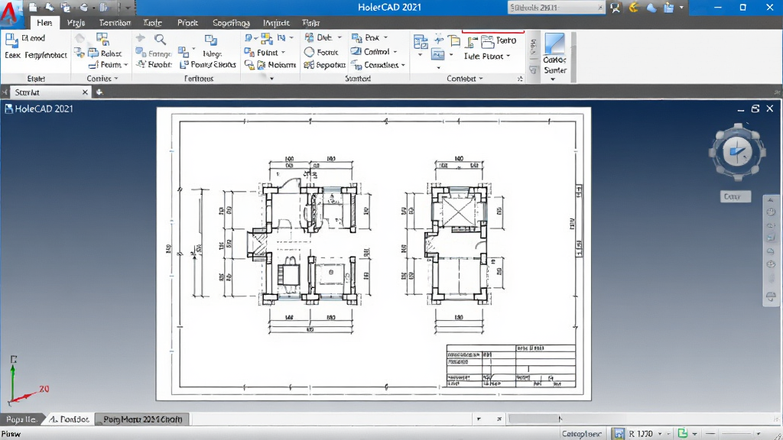The height and width of the screenshot is (440, 783).
Task: Click the Caxr button below ViewCube
Action: click(x=735, y=196)
